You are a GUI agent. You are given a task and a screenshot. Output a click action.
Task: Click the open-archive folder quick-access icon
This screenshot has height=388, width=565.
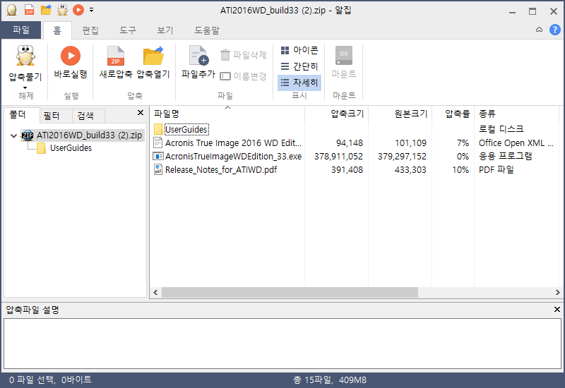[46, 10]
